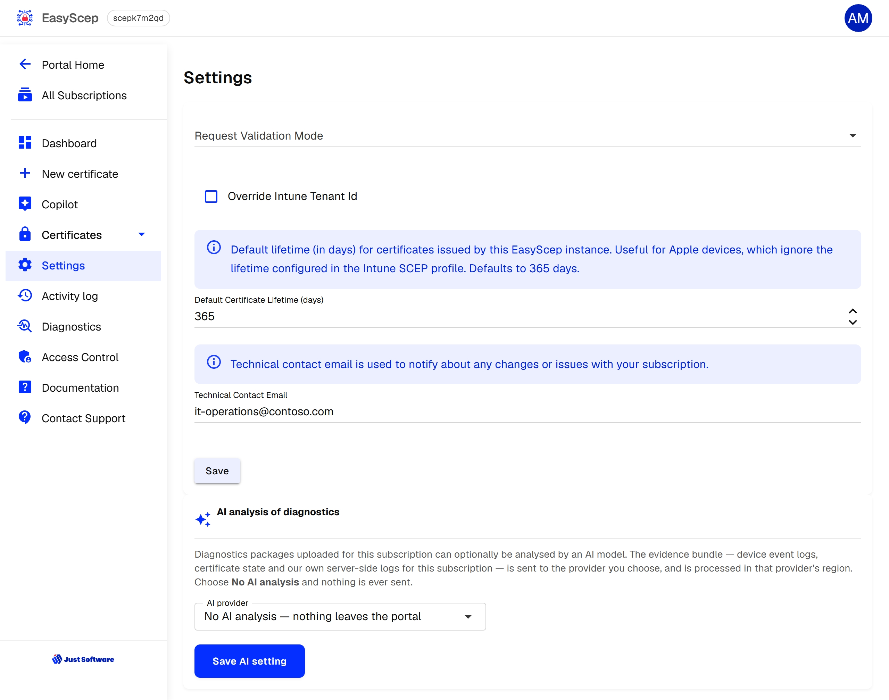Image resolution: width=889 pixels, height=700 pixels.
Task: Open the New certificate page
Action: coord(83,174)
